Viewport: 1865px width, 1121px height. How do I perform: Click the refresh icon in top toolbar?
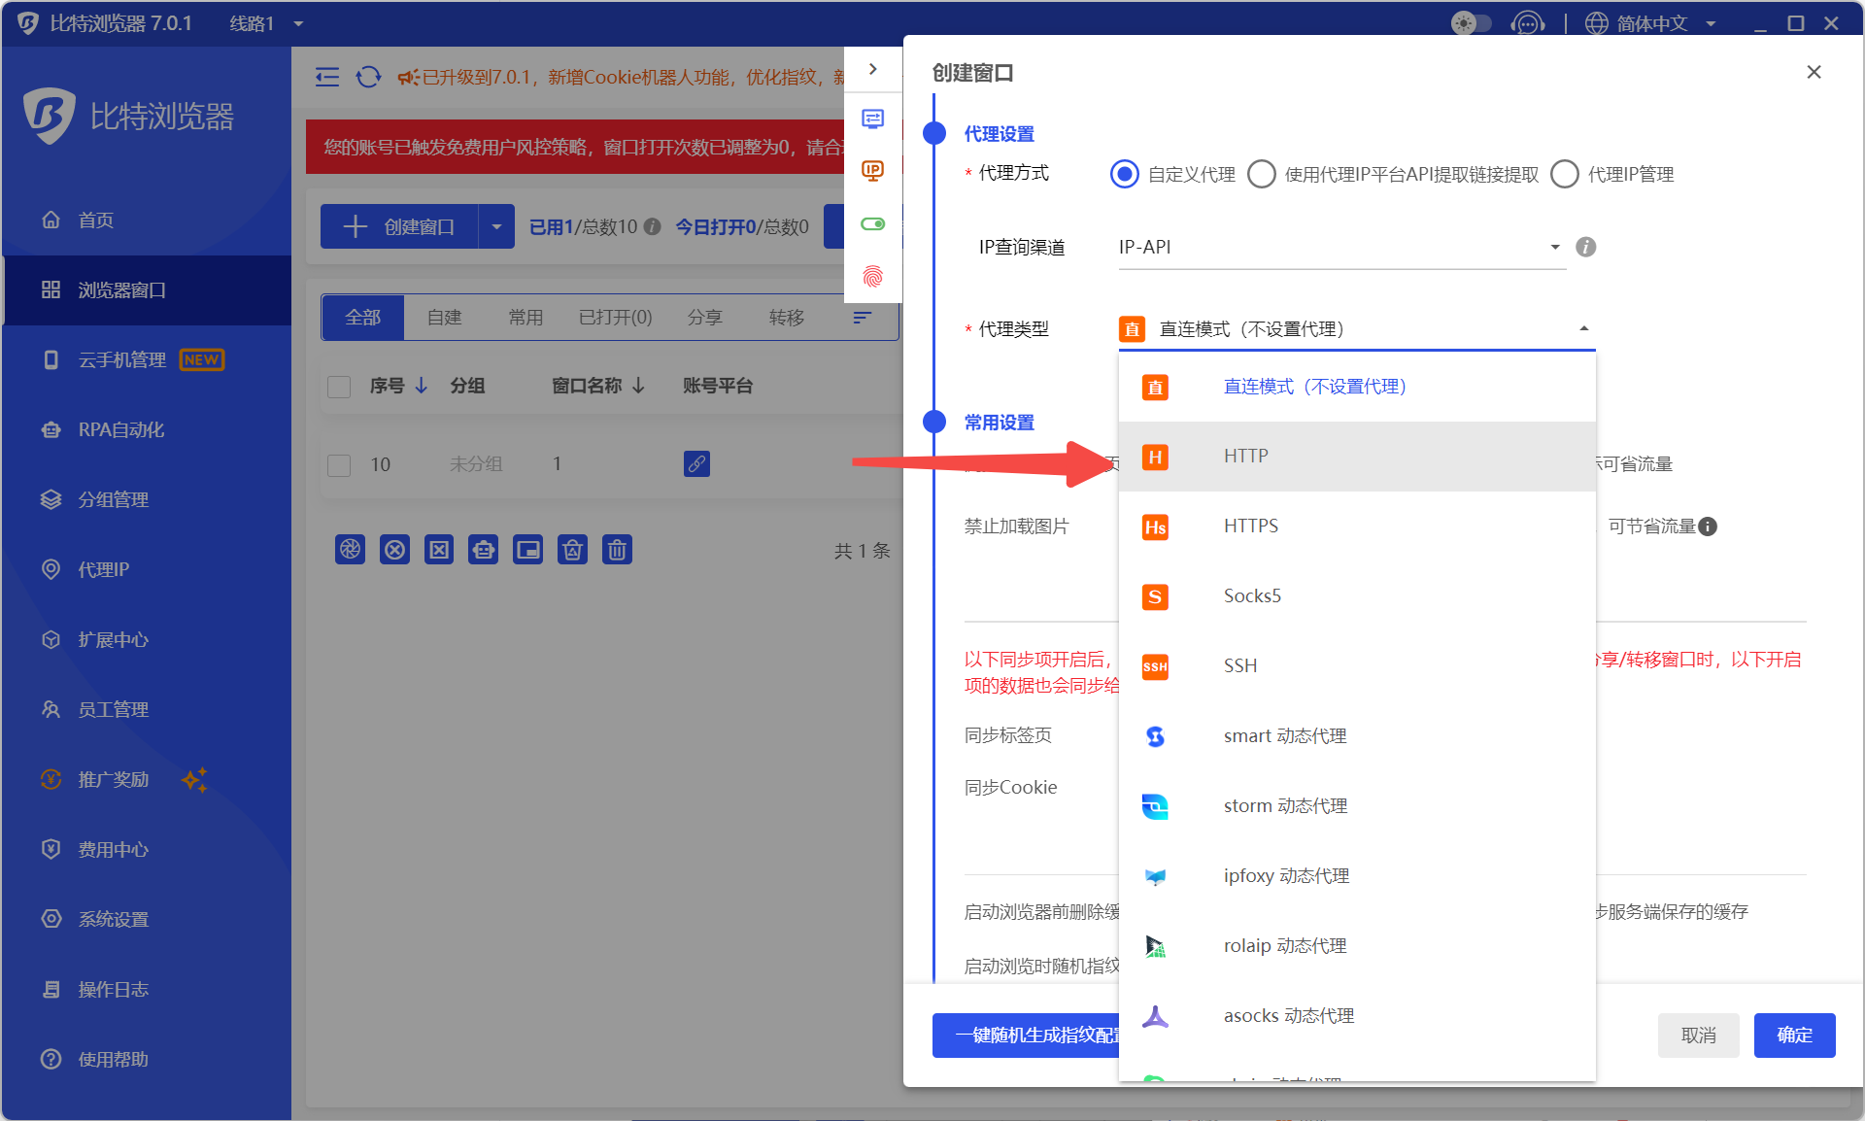(x=368, y=77)
